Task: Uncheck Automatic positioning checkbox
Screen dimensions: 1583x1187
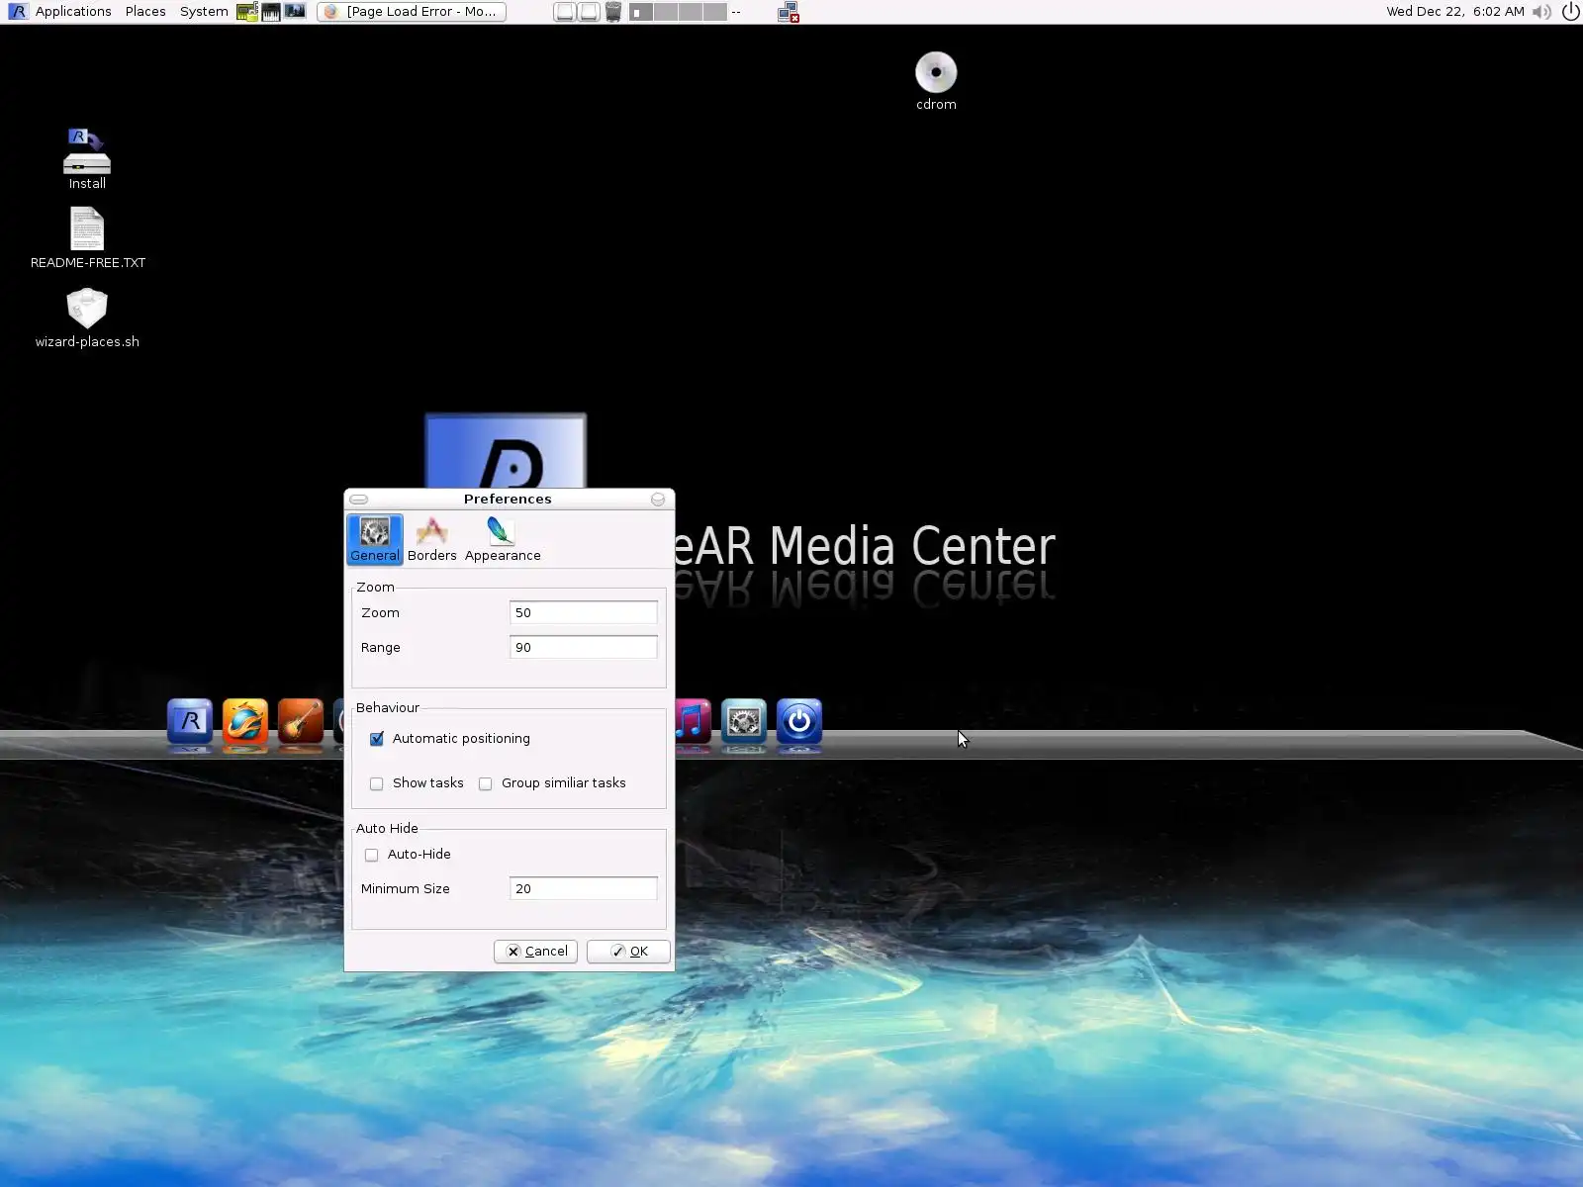Action: point(377,739)
